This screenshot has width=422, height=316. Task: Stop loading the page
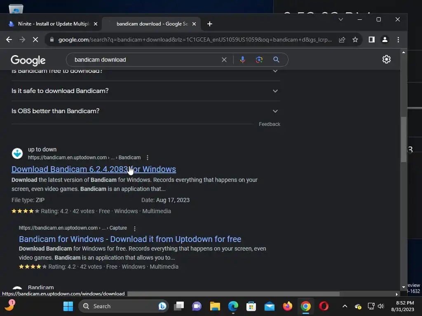coord(35,40)
